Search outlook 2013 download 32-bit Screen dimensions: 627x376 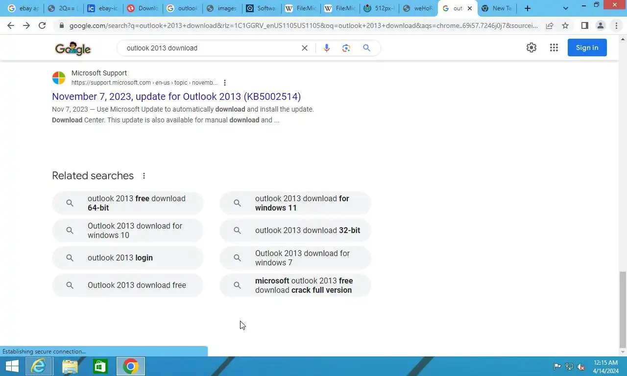pyautogui.click(x=295, y=231)
